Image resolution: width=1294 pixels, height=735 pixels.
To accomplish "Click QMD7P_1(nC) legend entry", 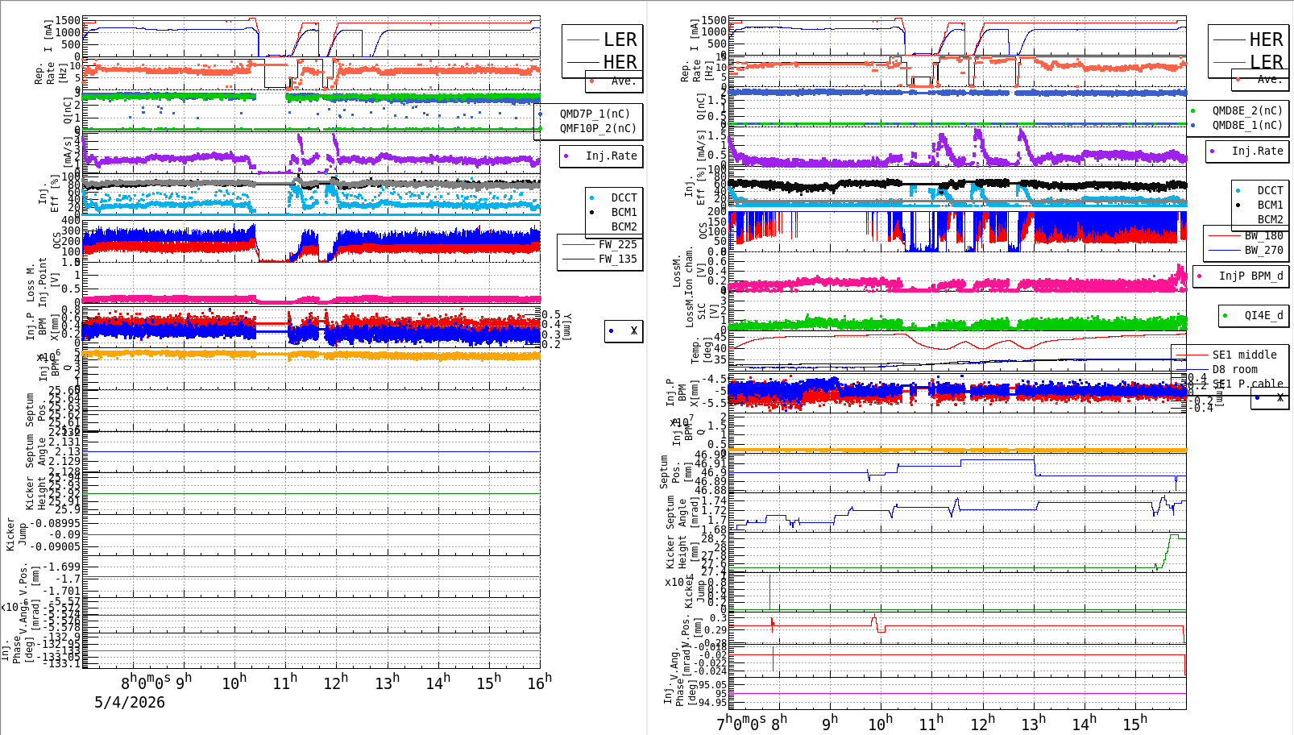I will pyautogui.click(x=595, y=114).
